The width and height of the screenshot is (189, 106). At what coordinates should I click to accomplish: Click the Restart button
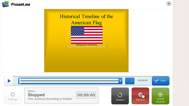coord(120,96)
